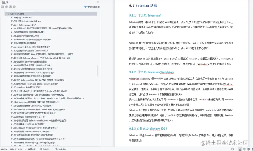Select entry 9.1.33 about TDD/BDD and DDD

point(32,135)
